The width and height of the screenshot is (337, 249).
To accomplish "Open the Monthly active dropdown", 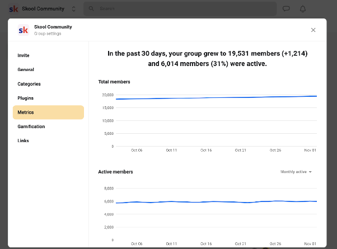I will [296, 172].
